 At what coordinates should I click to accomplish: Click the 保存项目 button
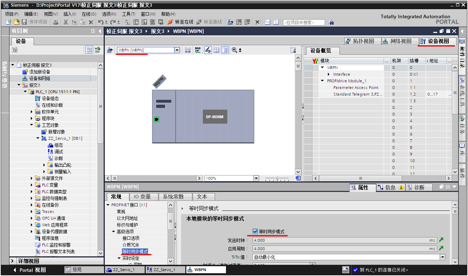[35, 22]
